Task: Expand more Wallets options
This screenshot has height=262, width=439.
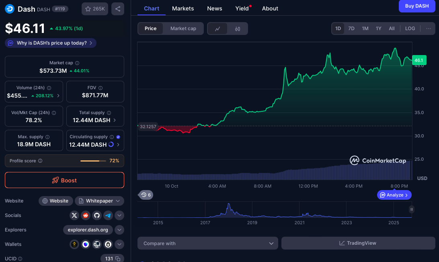Action: (119, 244)
